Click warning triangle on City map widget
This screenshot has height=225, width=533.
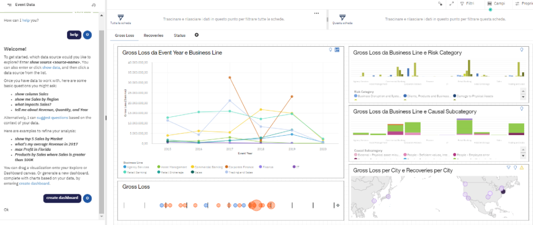(522, 167)
